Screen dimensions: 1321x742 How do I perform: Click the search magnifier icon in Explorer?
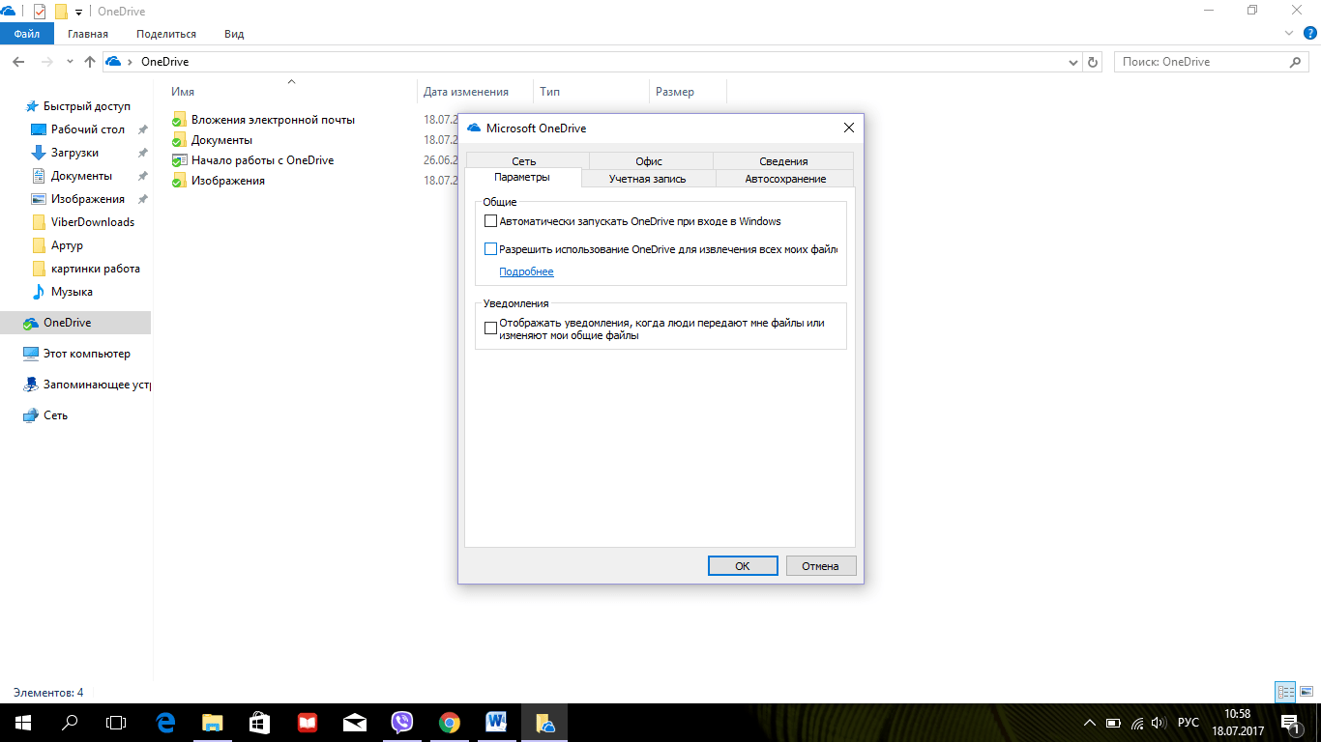1297,62
